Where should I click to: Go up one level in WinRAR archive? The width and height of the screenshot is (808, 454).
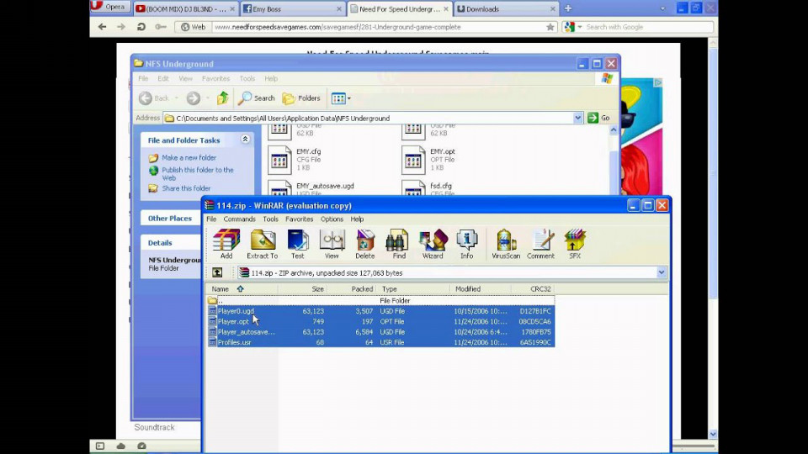[217, 272]
